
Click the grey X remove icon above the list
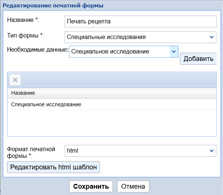pyautogui.click(x=15, y=80)
